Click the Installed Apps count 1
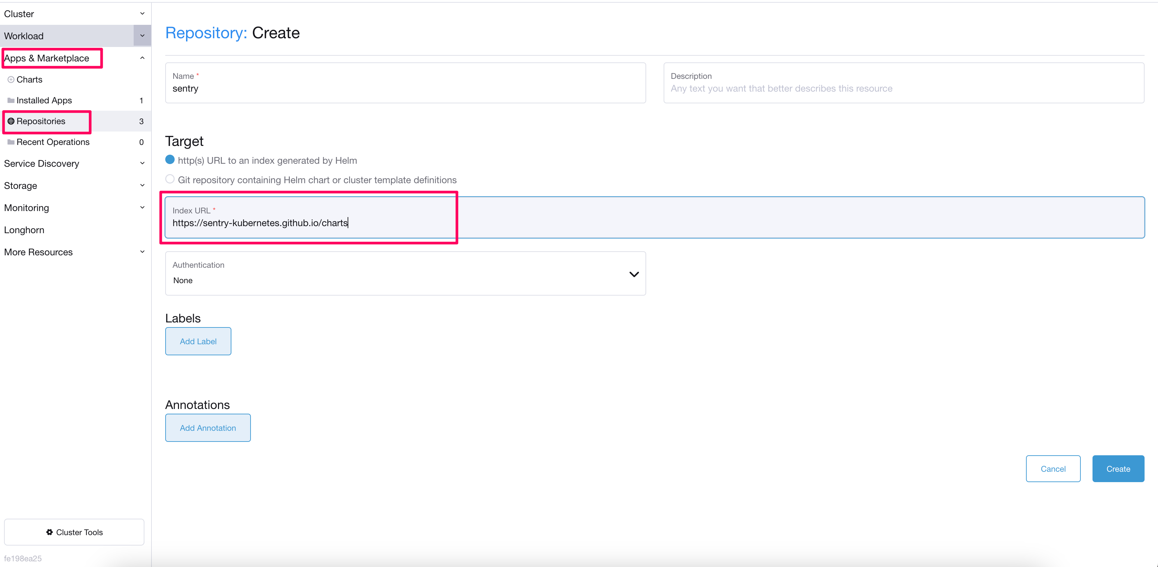The height and width of the screenshot is (567, 1158). [141, 101]
